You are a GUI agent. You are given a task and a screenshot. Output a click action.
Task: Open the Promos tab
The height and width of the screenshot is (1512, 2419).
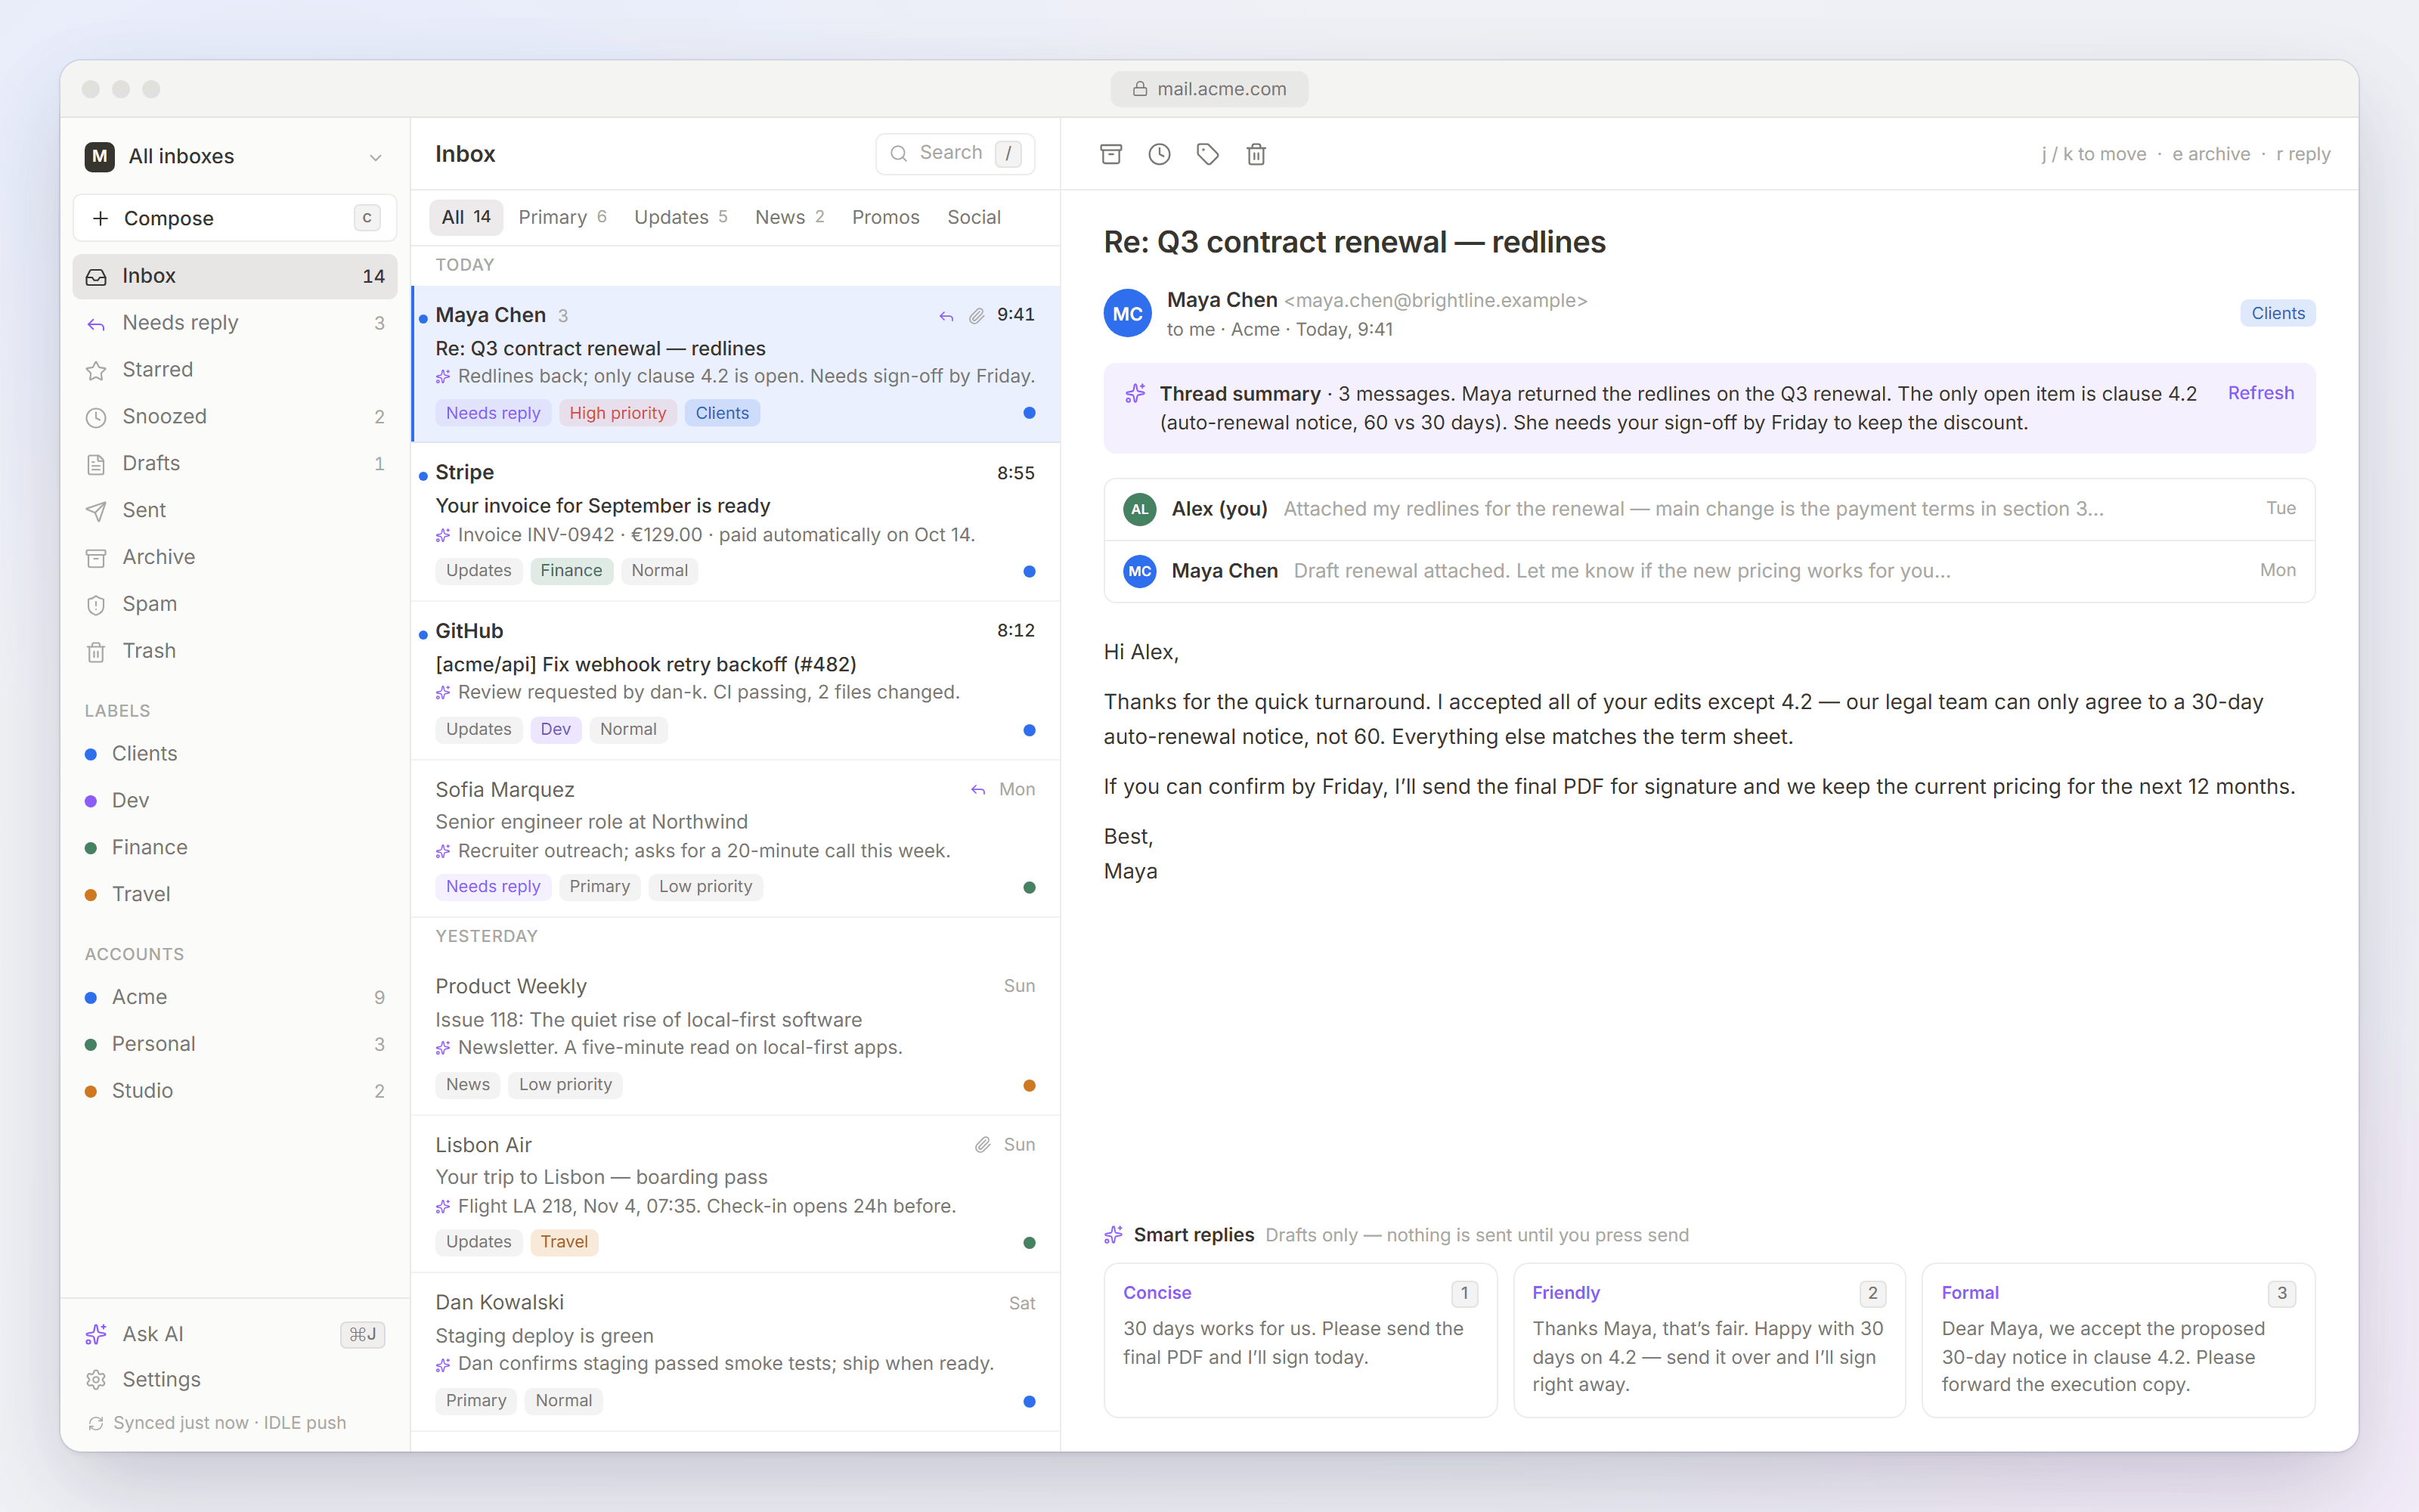point(886,217)
